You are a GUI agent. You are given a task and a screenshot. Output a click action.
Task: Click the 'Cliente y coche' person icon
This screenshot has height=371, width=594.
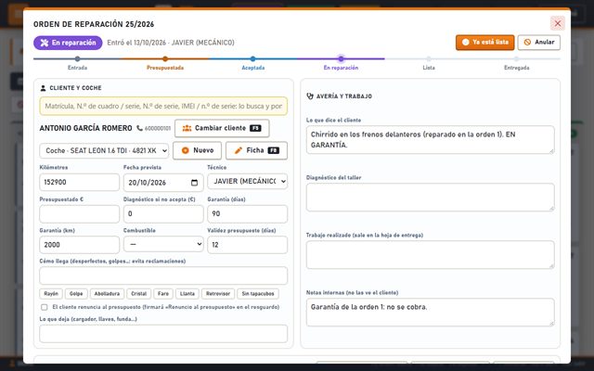coord(43,88)
